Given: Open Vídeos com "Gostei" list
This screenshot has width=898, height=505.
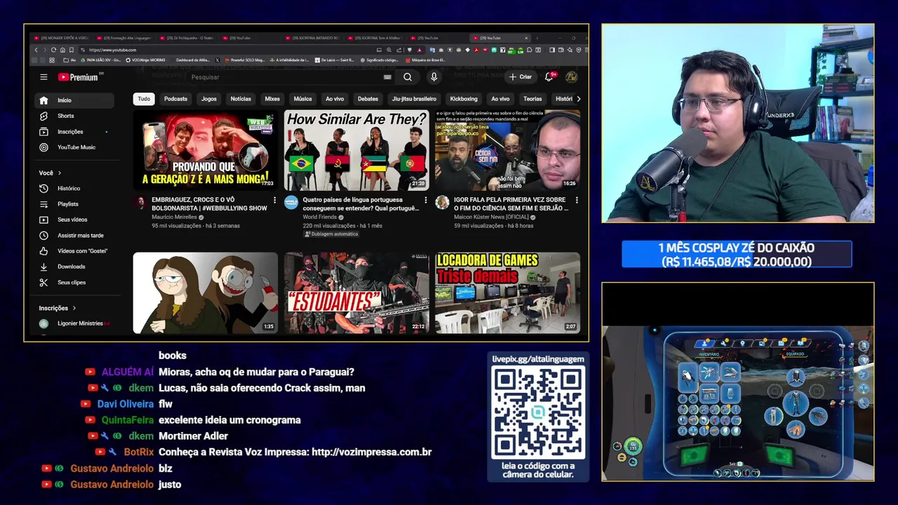Looking at the screenshot, I should coord(74,251).
